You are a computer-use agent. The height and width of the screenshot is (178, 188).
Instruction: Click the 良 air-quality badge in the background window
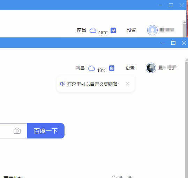coord(113,30)
